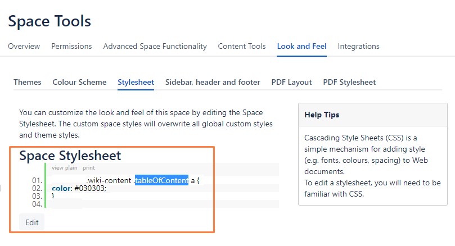Image resolution: width=455 pixels, height=246 pixels.
Task: Select the Stylesheet sub-tab
Action: 136,83
